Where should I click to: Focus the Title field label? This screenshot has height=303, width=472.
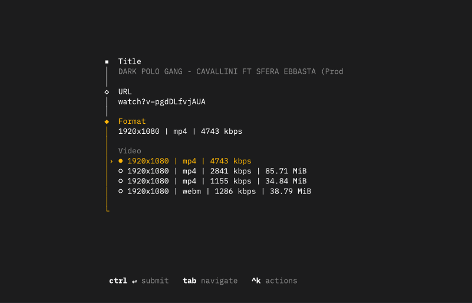tap(130, 61)
